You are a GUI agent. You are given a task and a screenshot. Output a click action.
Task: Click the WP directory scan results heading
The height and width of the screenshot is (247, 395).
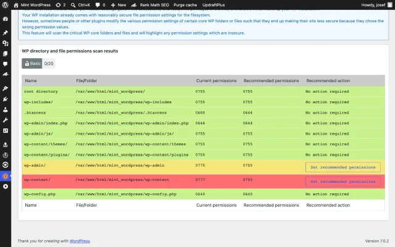point(70,51)
